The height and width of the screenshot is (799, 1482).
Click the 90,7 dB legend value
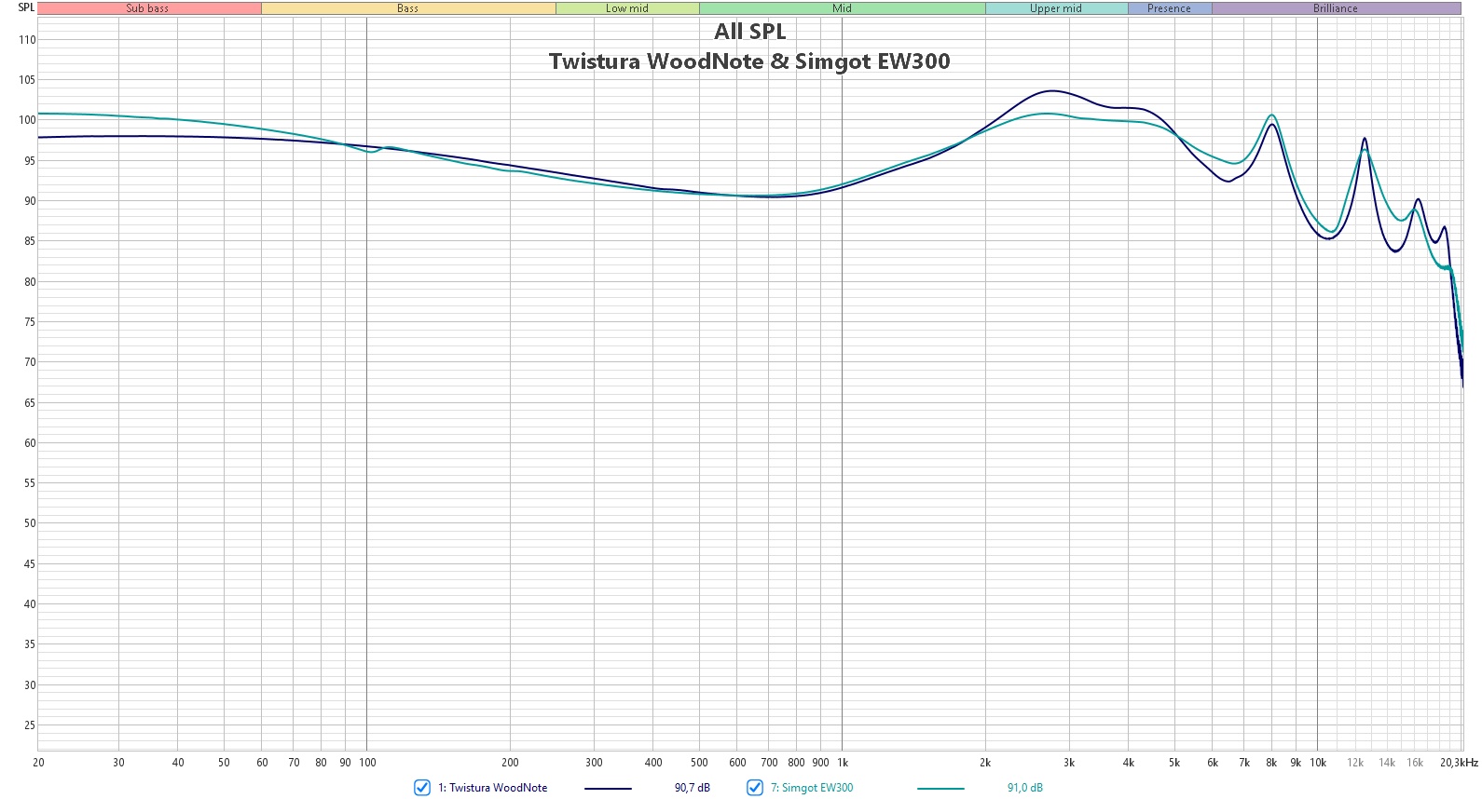[693, 788]
